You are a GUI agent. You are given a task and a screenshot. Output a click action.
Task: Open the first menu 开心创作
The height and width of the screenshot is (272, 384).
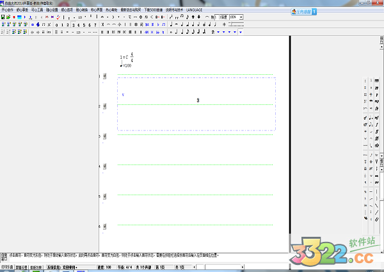point(7,10)
